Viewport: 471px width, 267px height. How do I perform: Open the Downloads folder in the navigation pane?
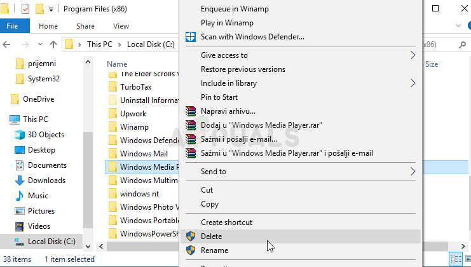click(46, 180)
